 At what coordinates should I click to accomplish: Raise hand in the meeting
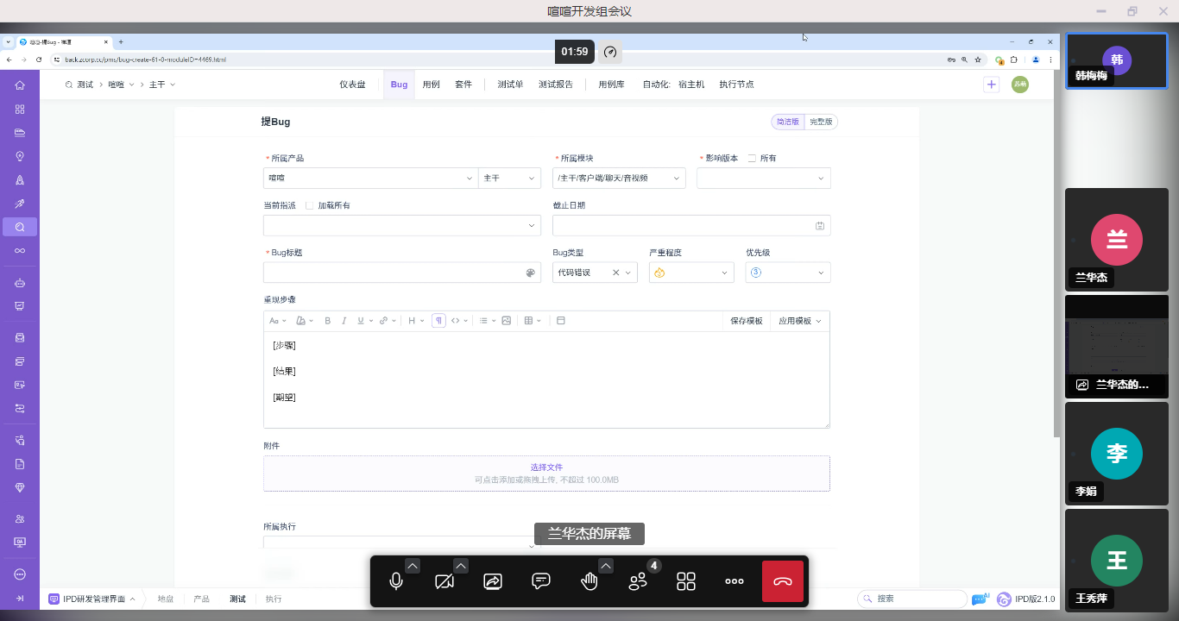click(589, 581)
